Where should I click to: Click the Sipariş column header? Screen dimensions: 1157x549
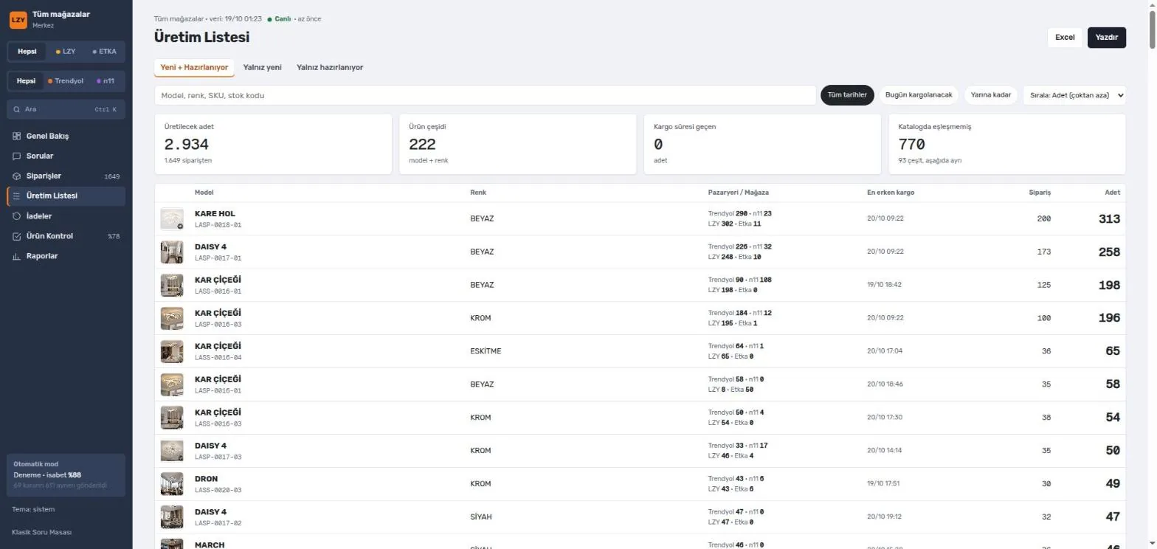pyautogui.click(x=1040, y=193)
